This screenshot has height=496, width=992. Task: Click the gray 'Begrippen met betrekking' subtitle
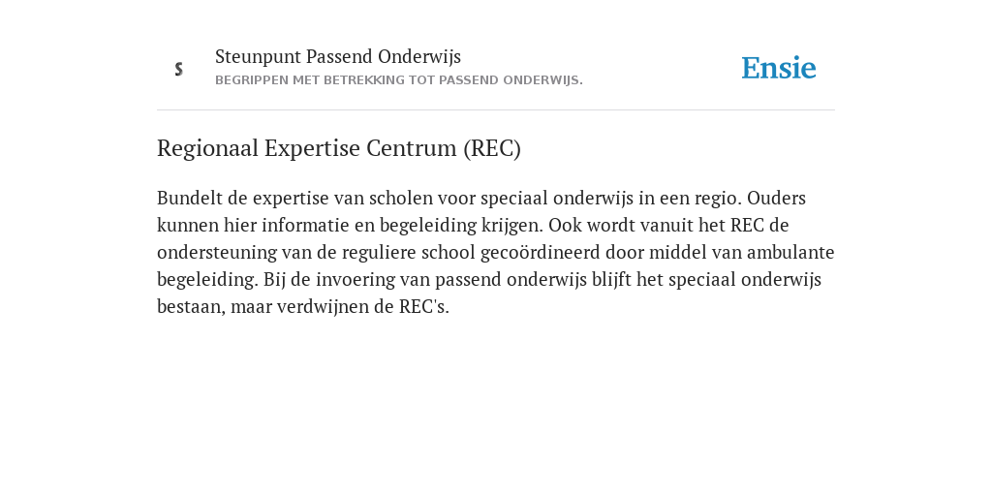point(398,80)
